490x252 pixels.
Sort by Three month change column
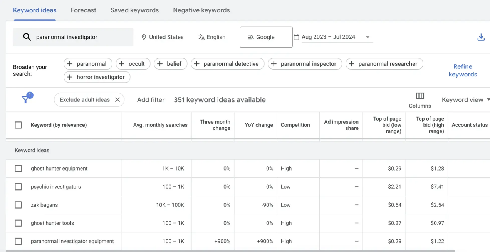pyautogui.click(x=215, y=125)
